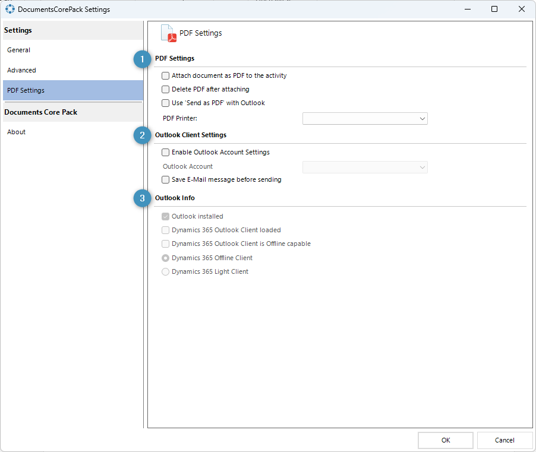536x452 pixels.
Task: Open the Outlook Account dropdown
Action: pyautogui.click(x=365, y=167)
